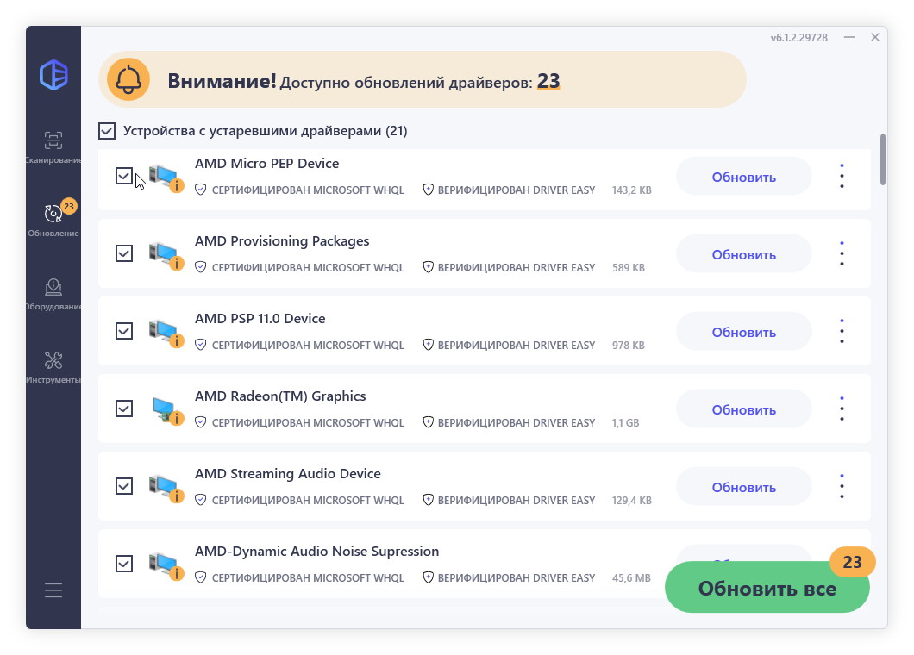Click the orange 23 badge on Обновить все

tap(852, 562)
